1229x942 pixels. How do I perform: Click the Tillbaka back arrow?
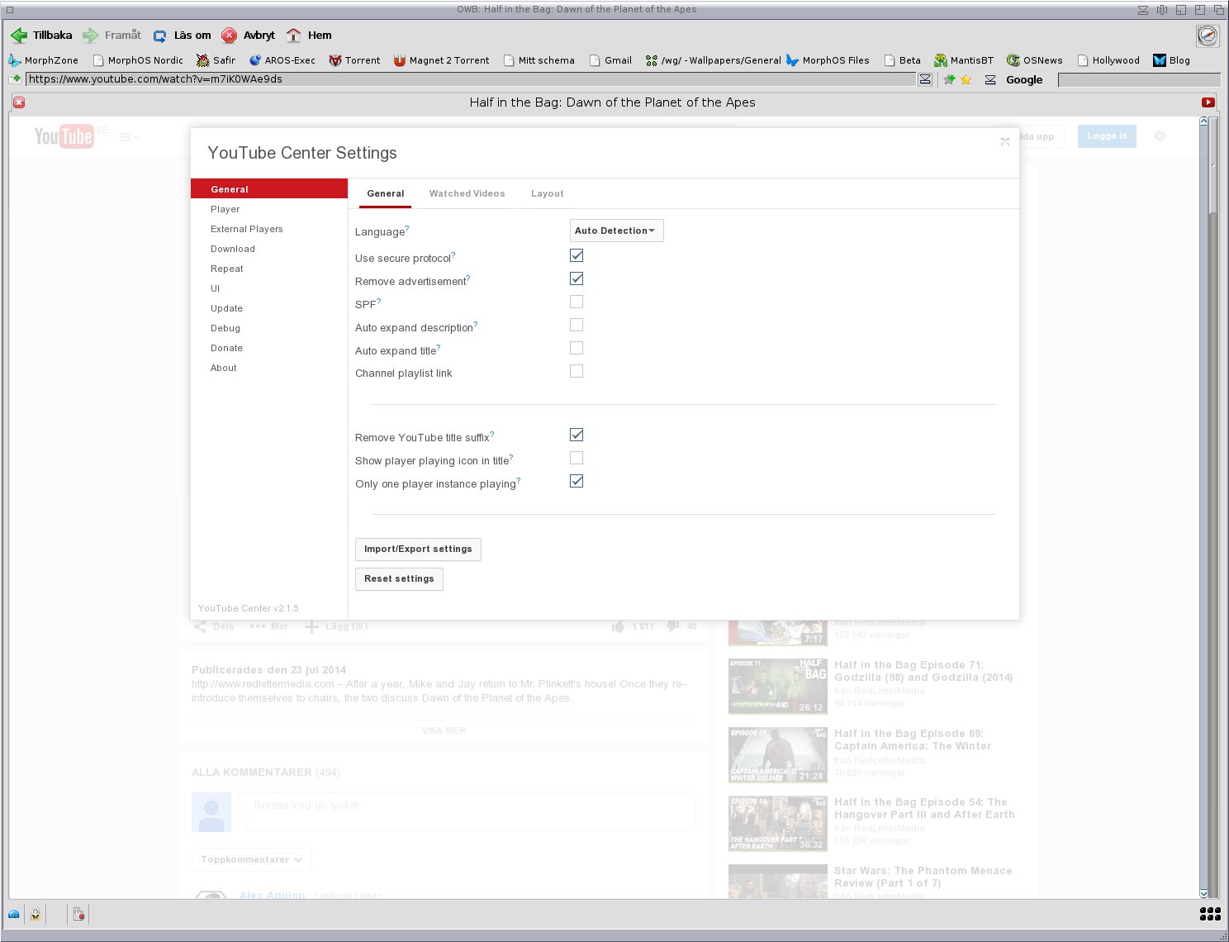click(18, 36)
